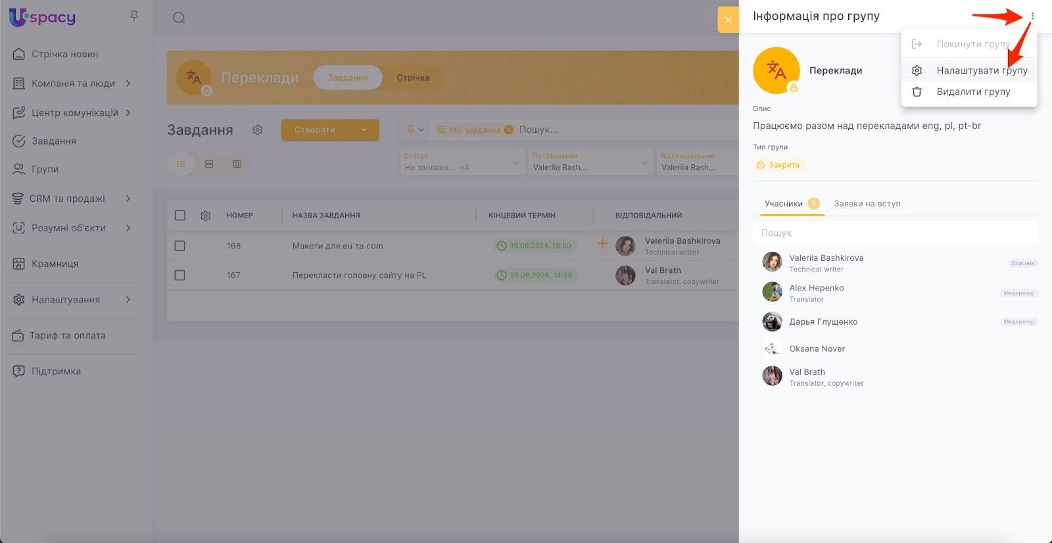
Task: Remove the Мої завдання filter chip
Action: (x=508, y=130)
